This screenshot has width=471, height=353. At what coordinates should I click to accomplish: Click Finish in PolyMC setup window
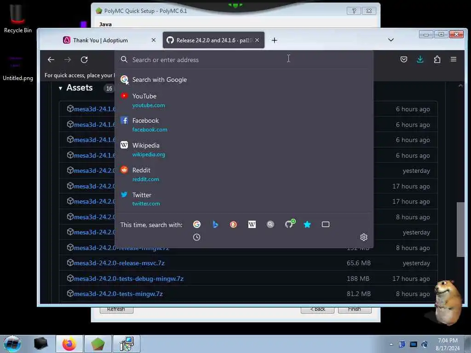[355, 309]
